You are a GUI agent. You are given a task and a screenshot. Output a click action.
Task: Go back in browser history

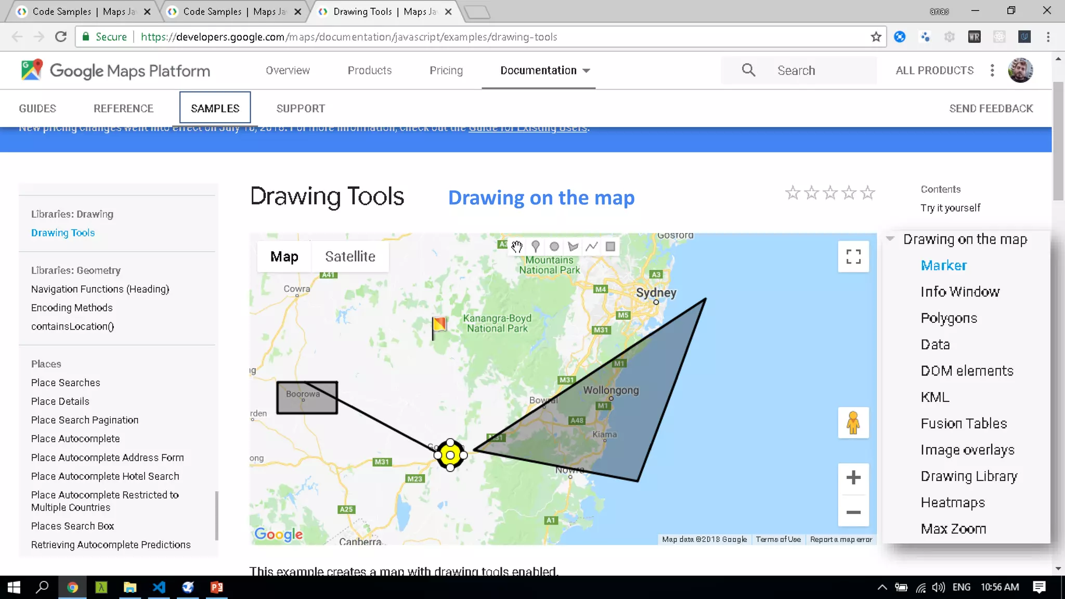(17, 37)
